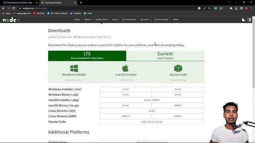Click the Source Code text link under cube
Viewport: 255px width, 143px height.
178,75
